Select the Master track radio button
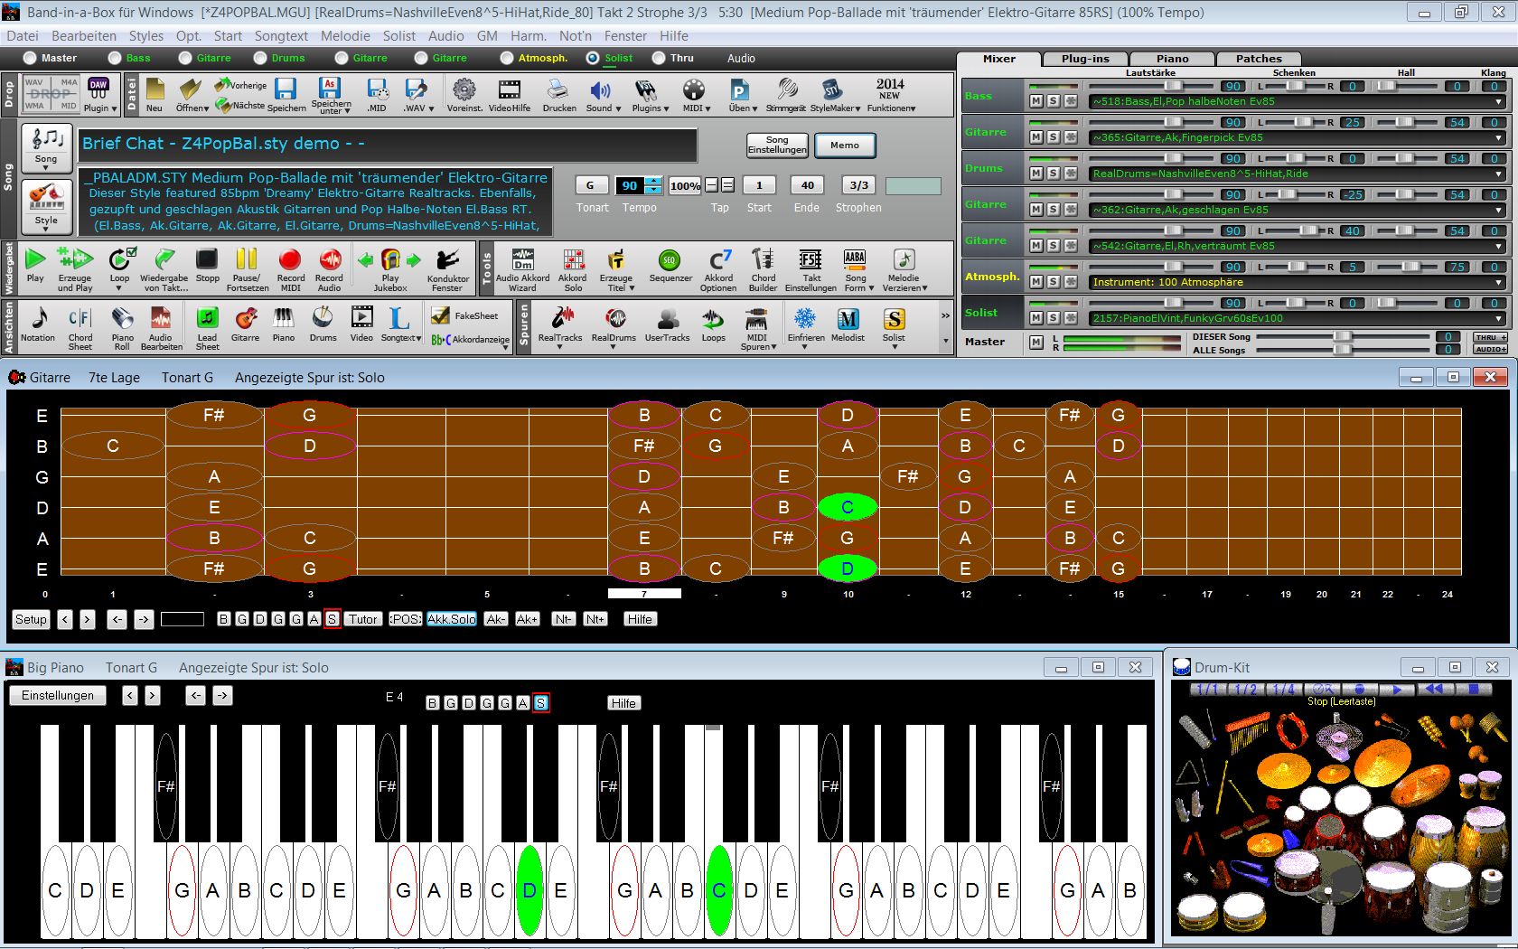 (30, 58)
